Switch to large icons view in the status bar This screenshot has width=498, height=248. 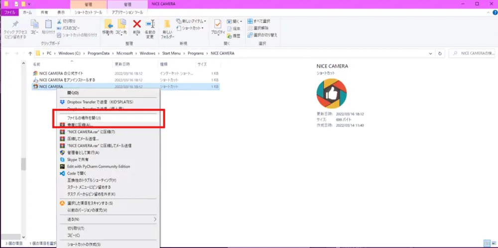pos(493,243)
